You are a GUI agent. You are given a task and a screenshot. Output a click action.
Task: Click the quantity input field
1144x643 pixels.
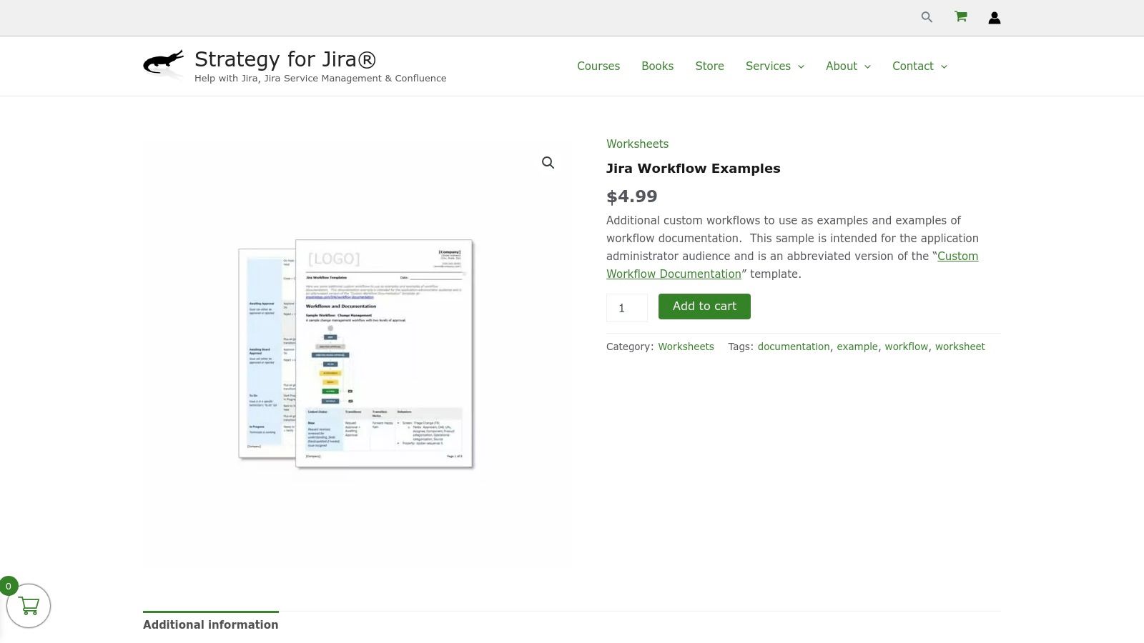(627, 308)
